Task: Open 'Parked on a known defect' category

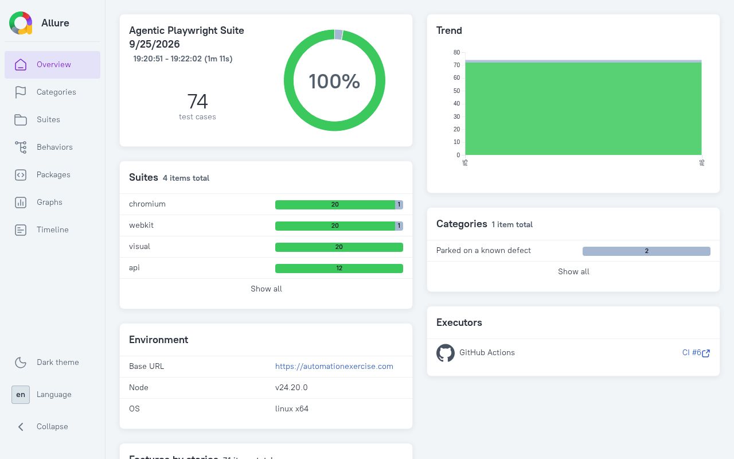Action: [x=573, y=251]
